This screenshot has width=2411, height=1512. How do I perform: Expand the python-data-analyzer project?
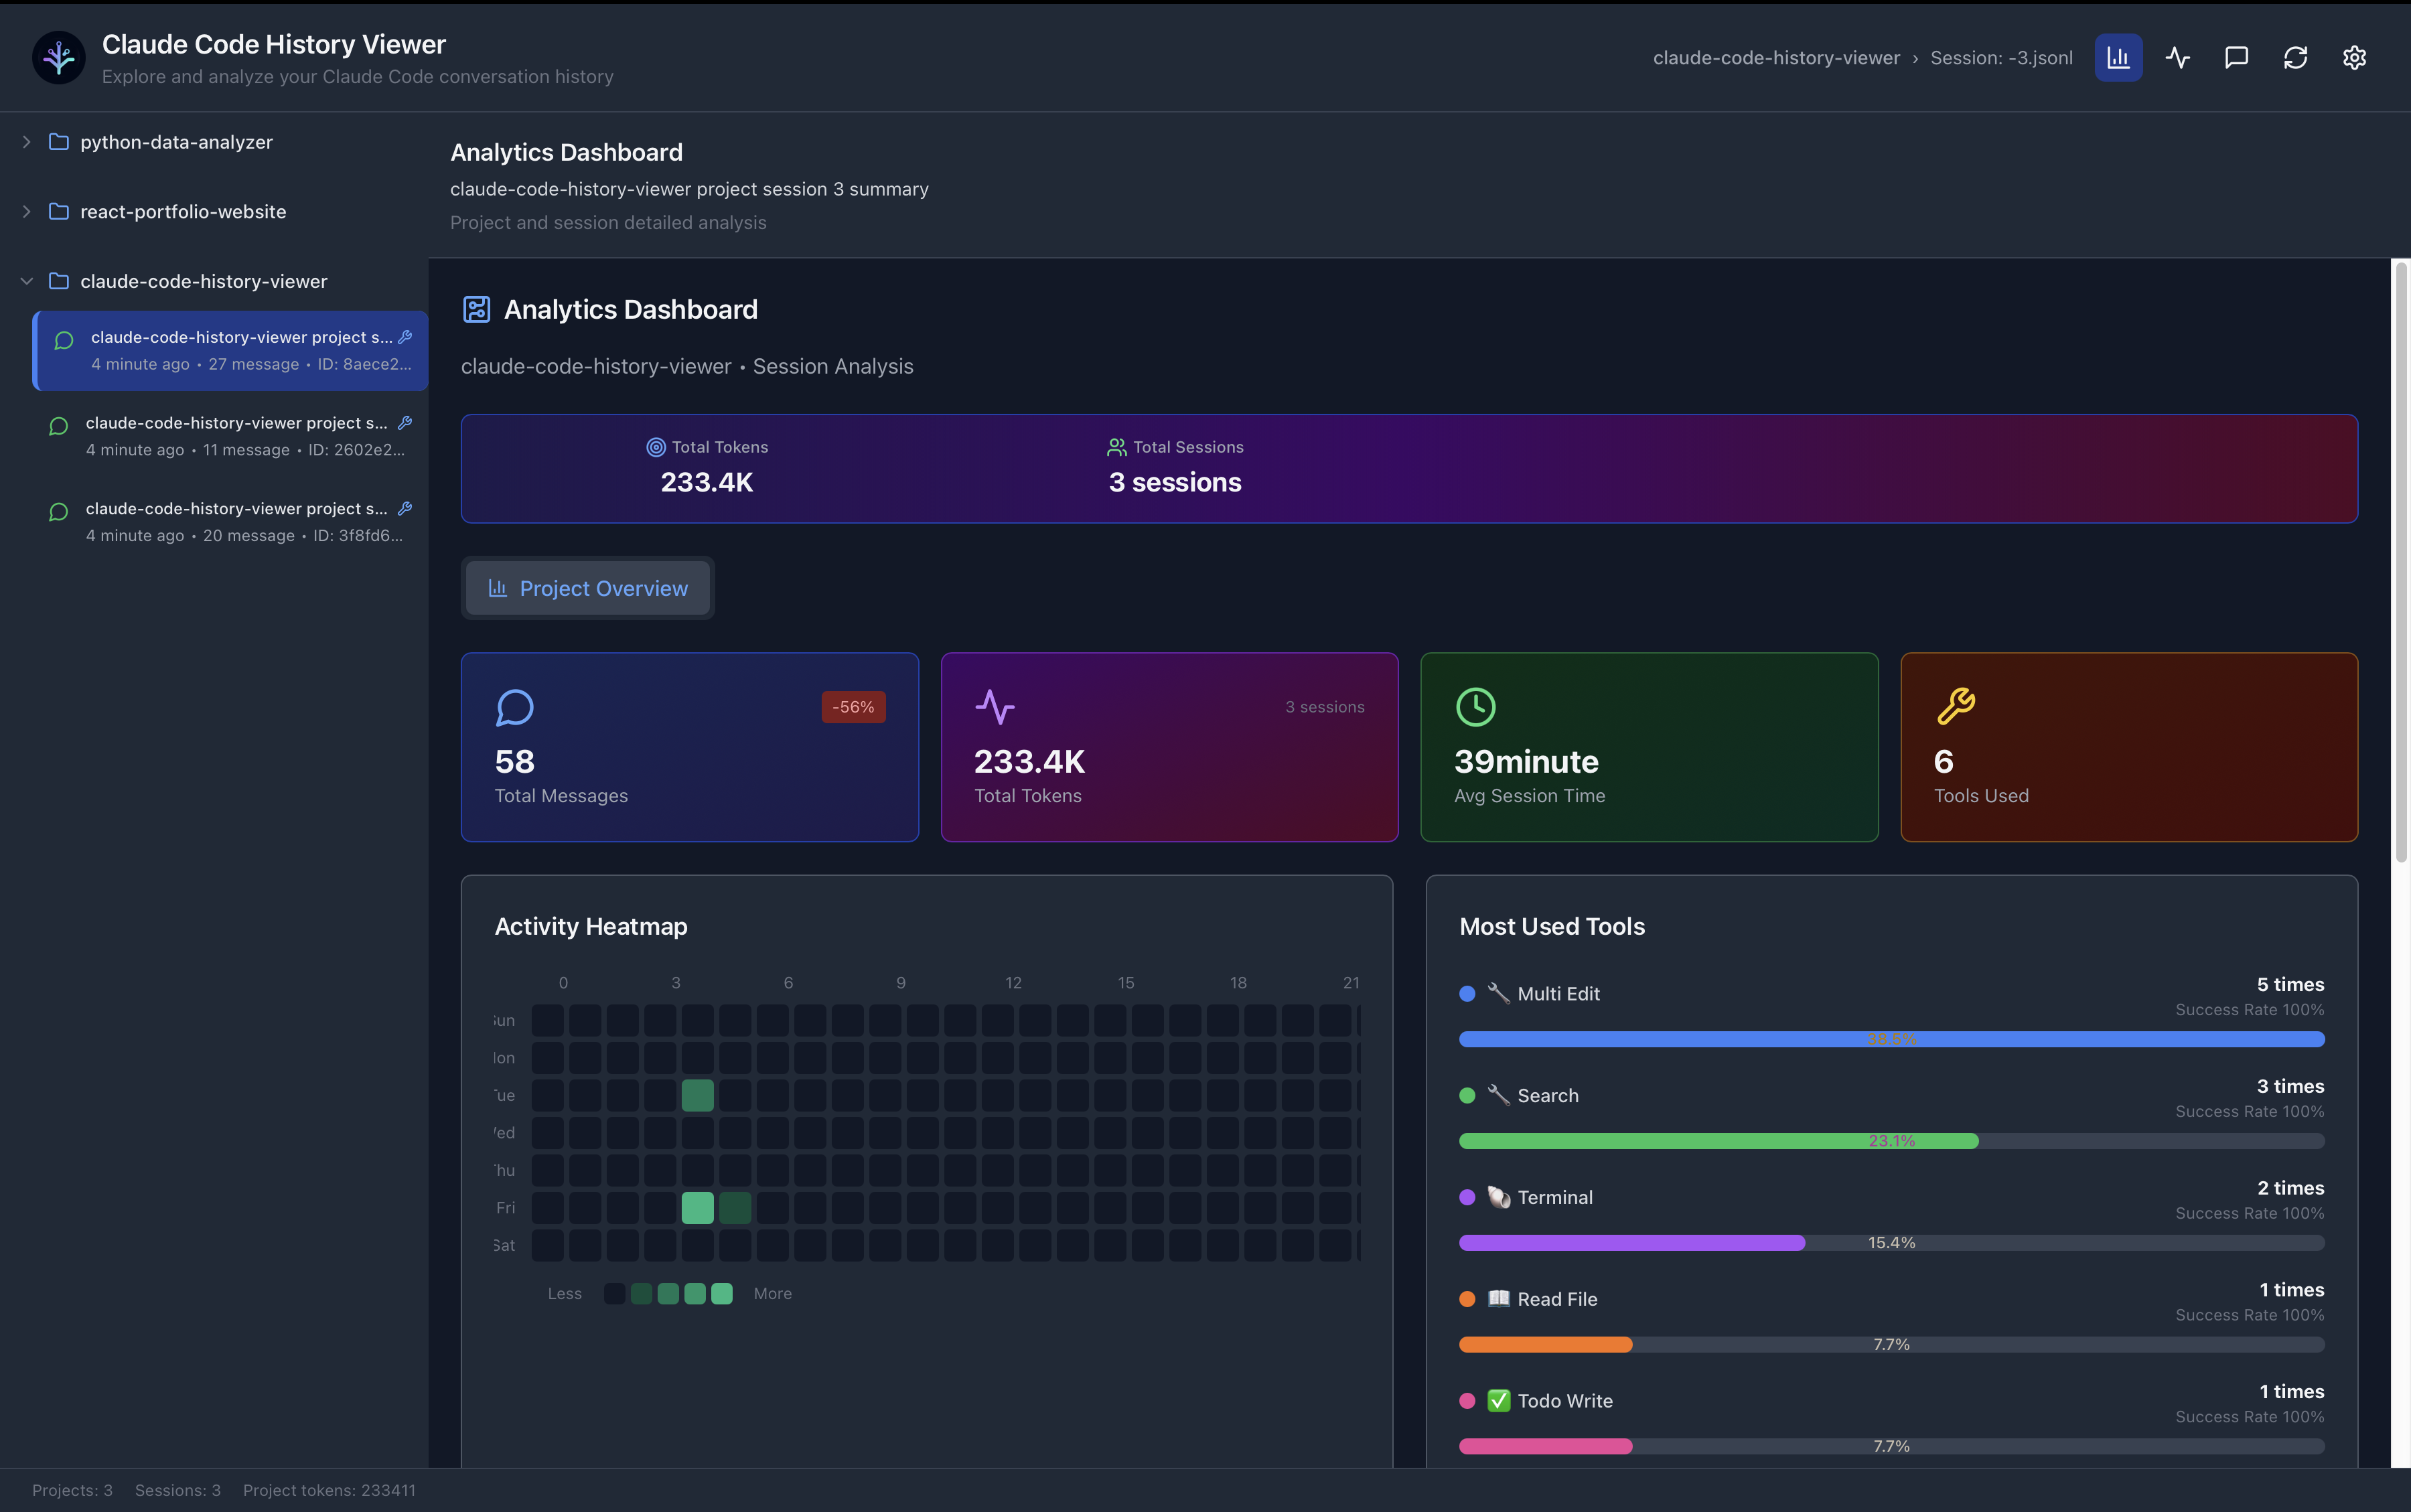tap(26, 142)
